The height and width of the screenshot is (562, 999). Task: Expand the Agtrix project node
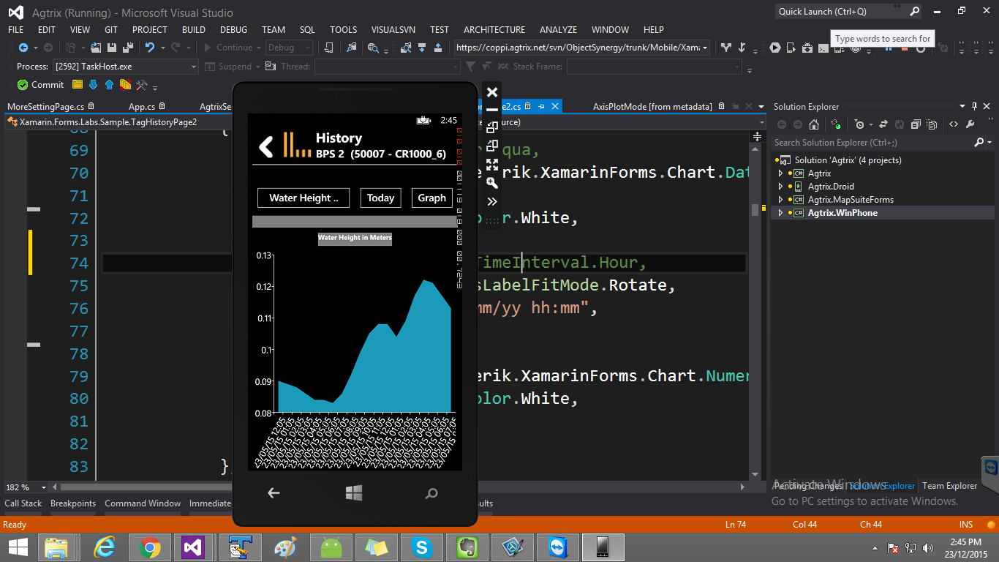pyautogui.click(x=780, y=173)
